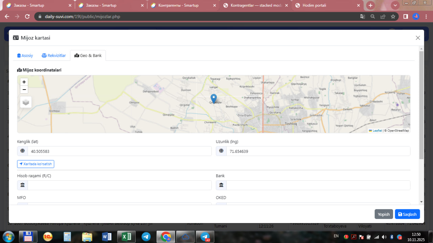
Task: Save changes with the Saqlash button
Action: [407, 214]
